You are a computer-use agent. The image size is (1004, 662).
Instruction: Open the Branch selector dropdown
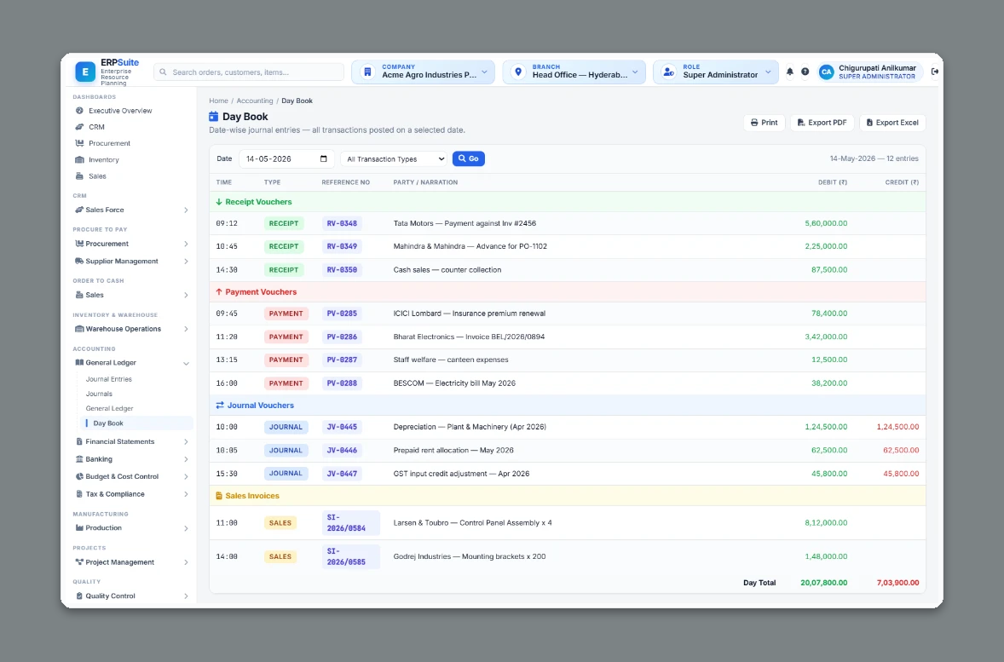[x=574, y=72]
